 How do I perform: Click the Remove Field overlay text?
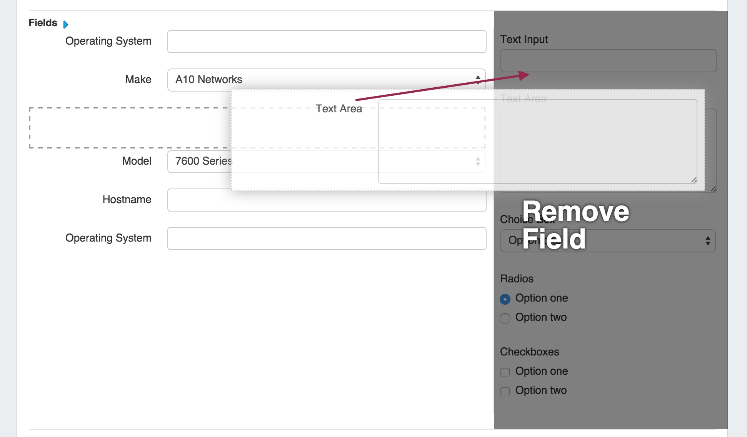[x=575, y=225]
